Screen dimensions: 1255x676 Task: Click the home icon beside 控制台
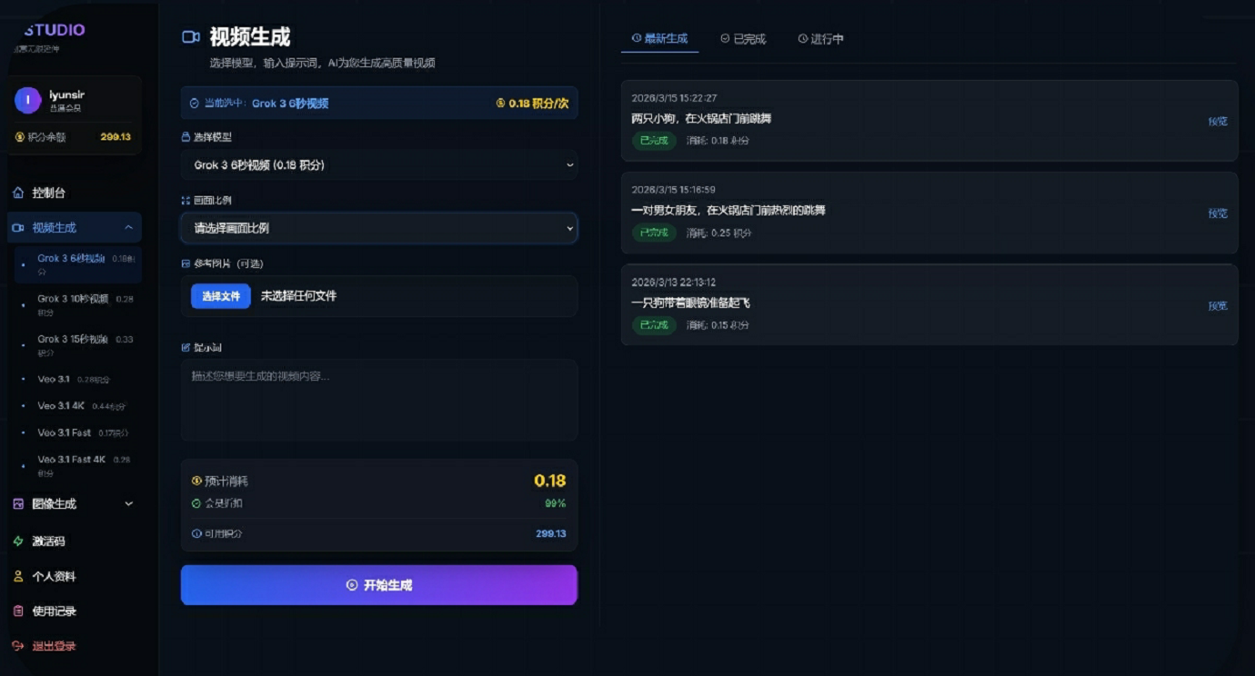pos(19,193)
